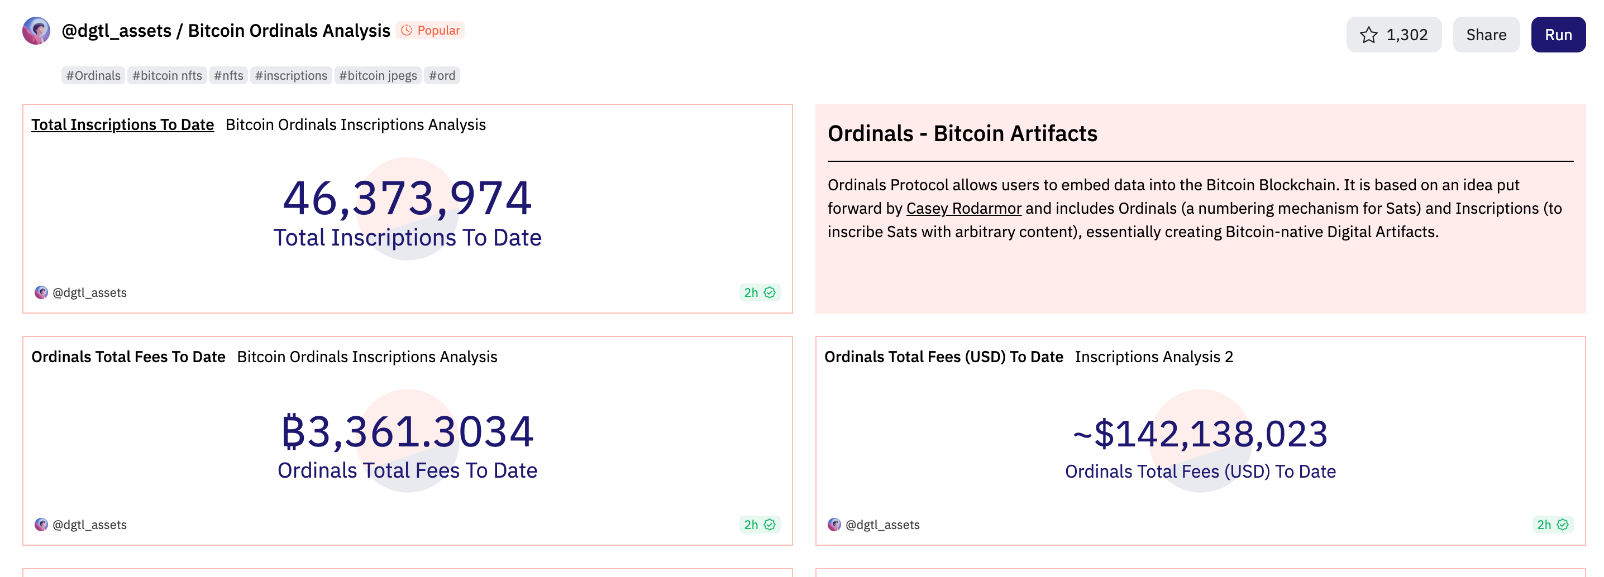Screen dimensions: 1604x577
Task: Open Ordinals Total Fees (USD) To Date query title
Action: (x=943, y=357)
